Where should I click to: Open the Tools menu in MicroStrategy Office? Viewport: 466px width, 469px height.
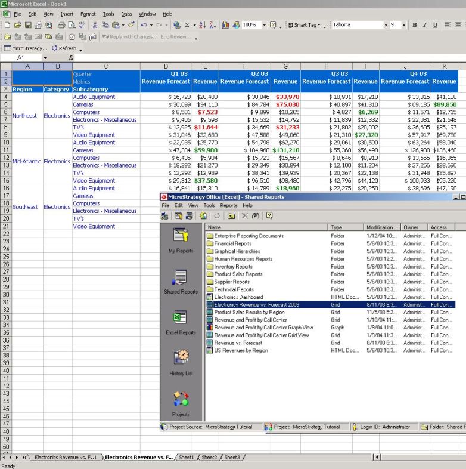click(x=209, y=205)
